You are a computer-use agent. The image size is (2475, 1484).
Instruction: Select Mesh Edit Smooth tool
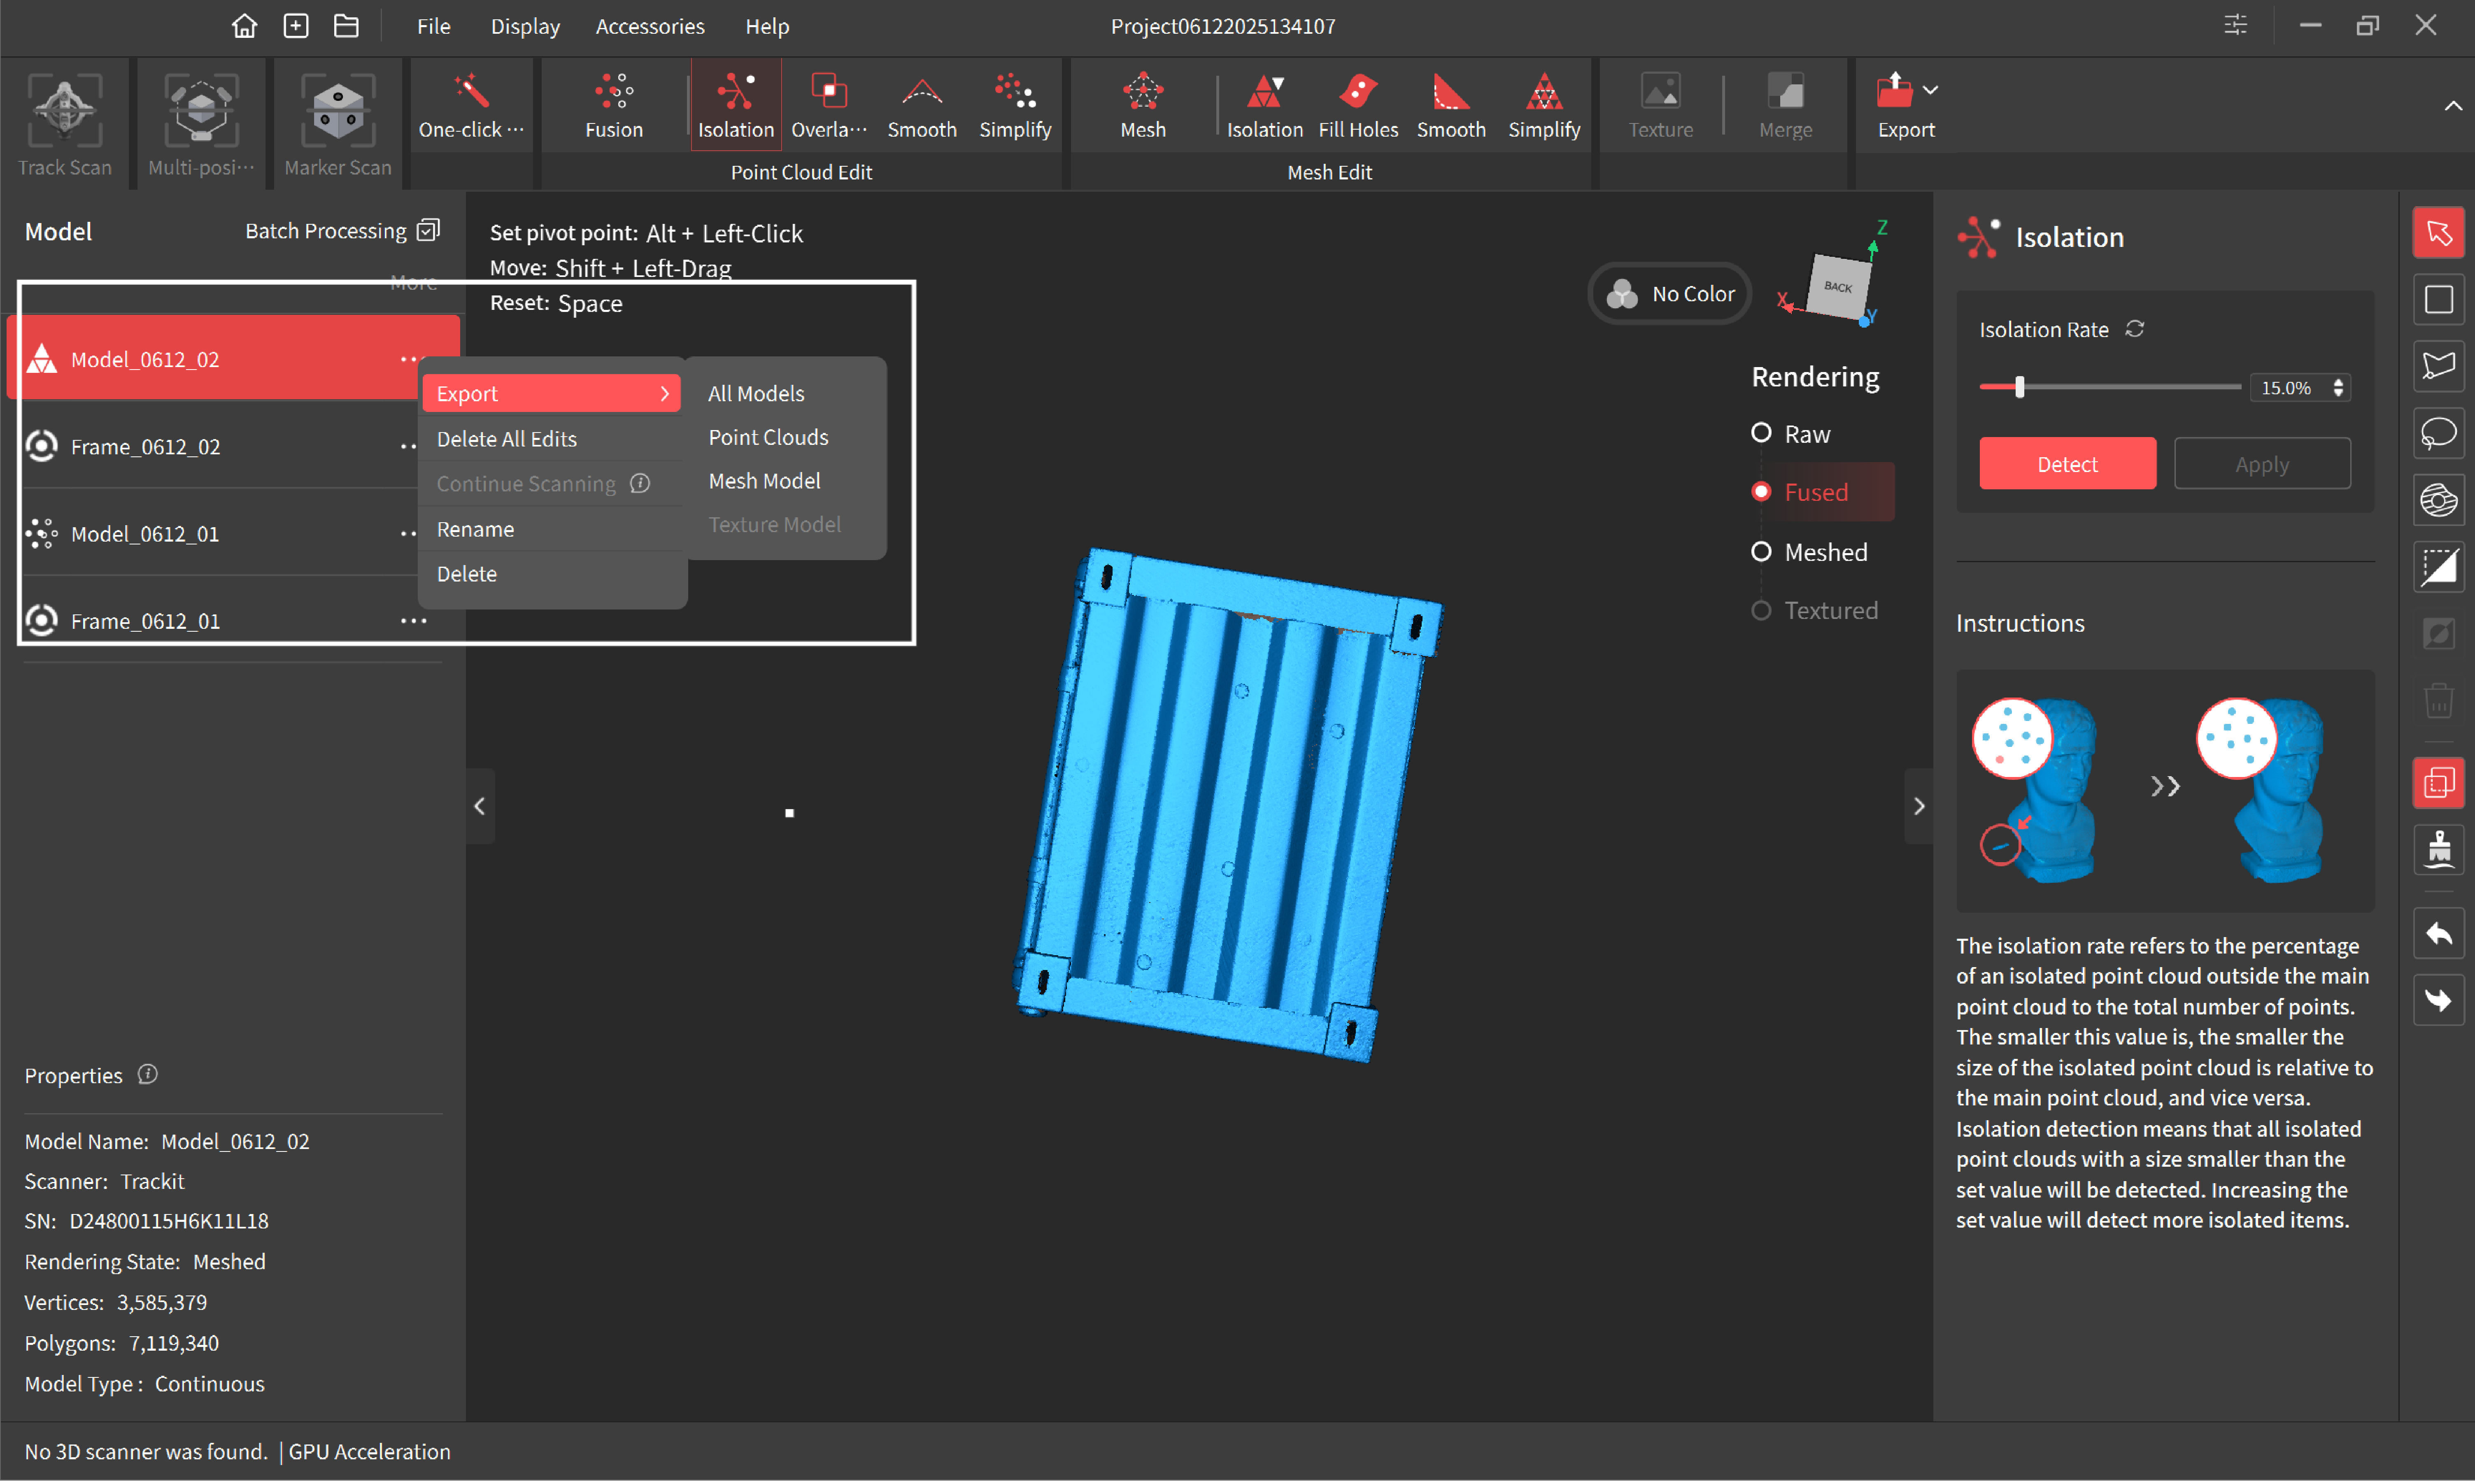point(1451,106)
